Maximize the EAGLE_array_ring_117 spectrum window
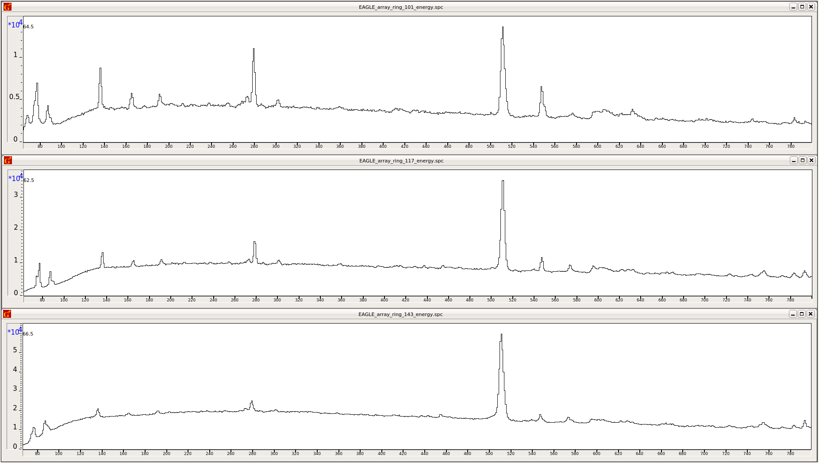 [802, 160]
